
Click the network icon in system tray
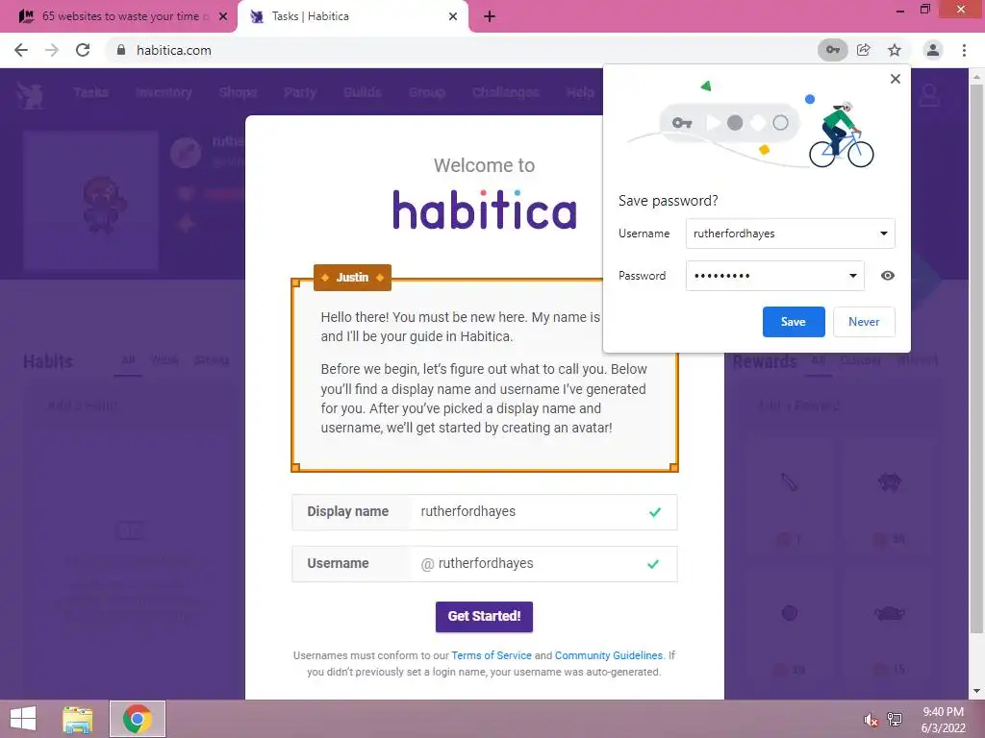click(x=895, y=719)
